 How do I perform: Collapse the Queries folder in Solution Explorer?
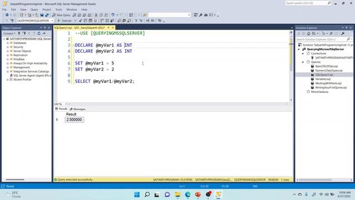tap(303, 62)
